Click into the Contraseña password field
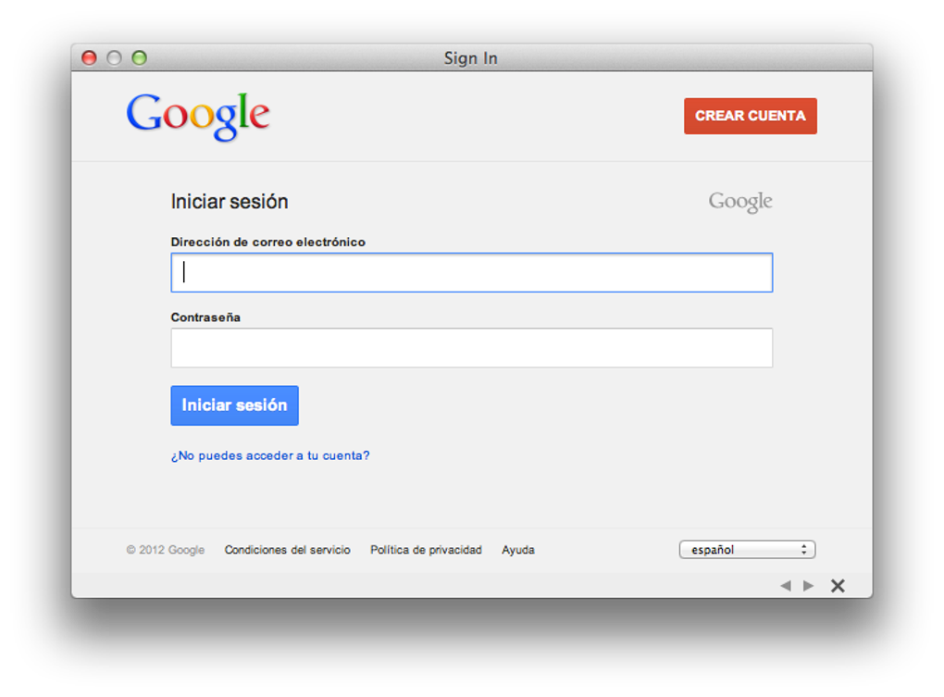This screenshot has width=944, height=697. tap(471, 348)
